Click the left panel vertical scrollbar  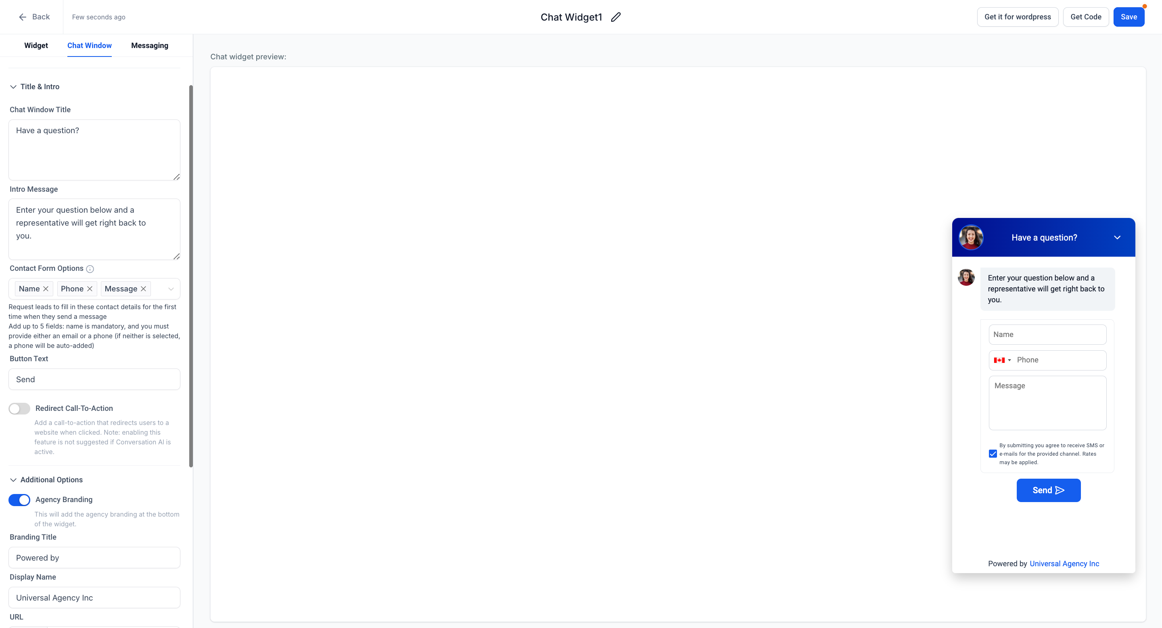(191, 275)
